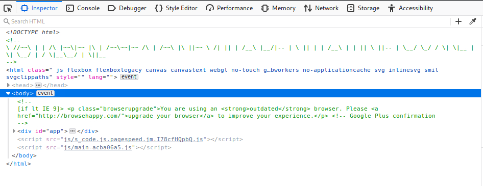Collapse the body element node
The height and width of the screenshot is (186, 483).
click(8, 93)
